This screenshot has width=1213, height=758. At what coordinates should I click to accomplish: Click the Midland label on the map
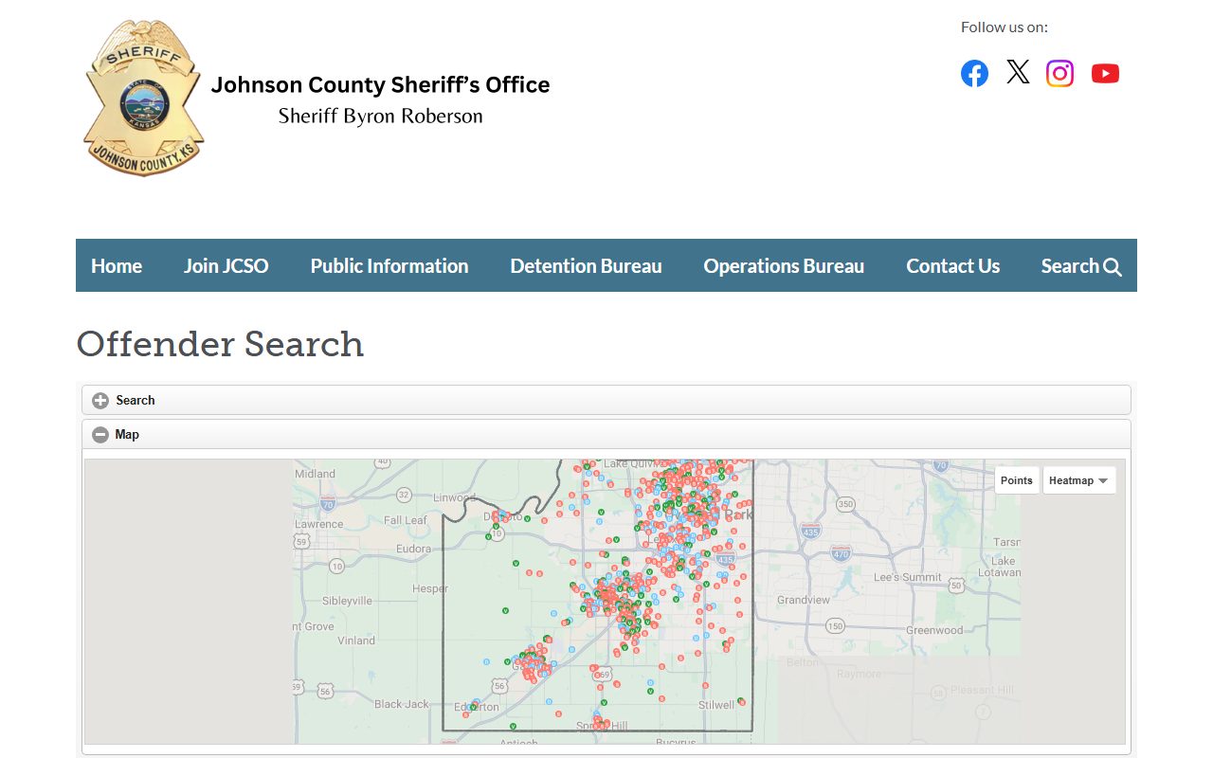tap(316, 474)
